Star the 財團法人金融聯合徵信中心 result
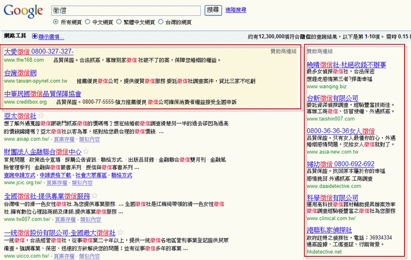This screenshot has height=260, width=411. [x=86, y=151]
